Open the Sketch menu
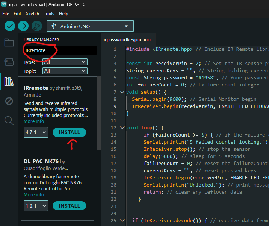This screenshot has width=269, height=226. pos(32,14)
